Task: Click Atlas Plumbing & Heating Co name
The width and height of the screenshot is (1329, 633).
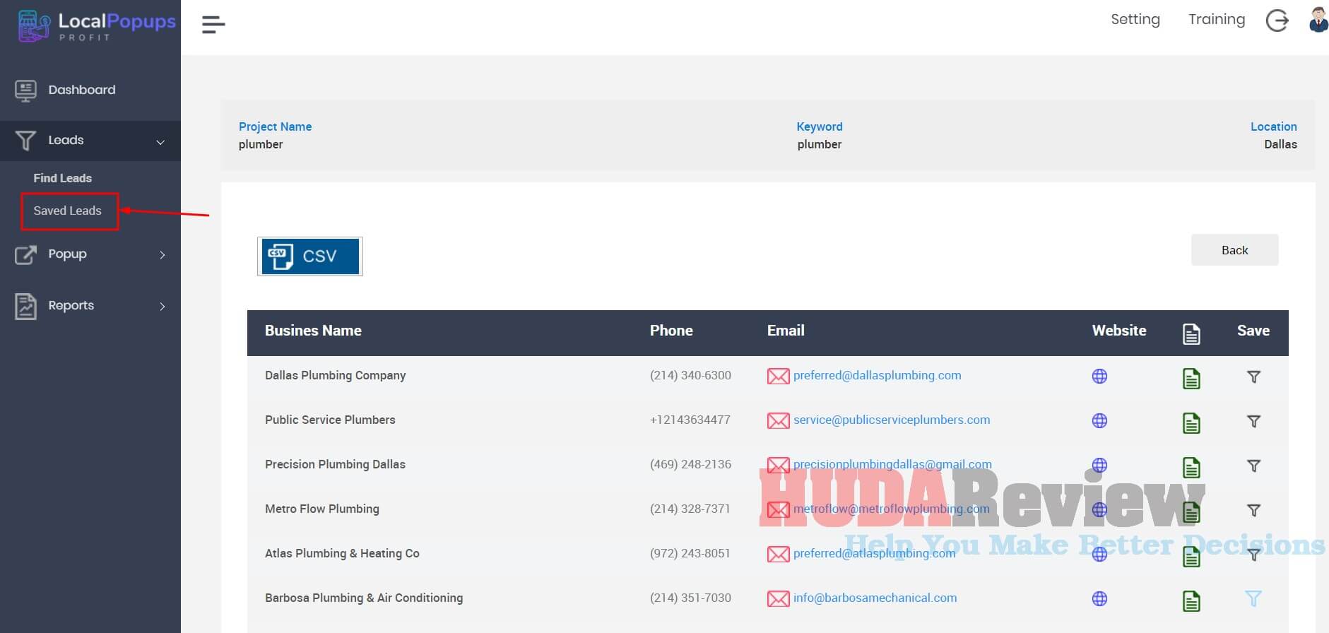Action: [x=342, y=553]
